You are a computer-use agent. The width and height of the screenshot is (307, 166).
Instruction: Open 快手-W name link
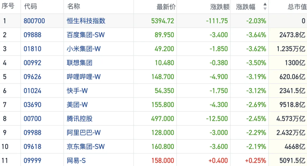click(x=77, y=91)
